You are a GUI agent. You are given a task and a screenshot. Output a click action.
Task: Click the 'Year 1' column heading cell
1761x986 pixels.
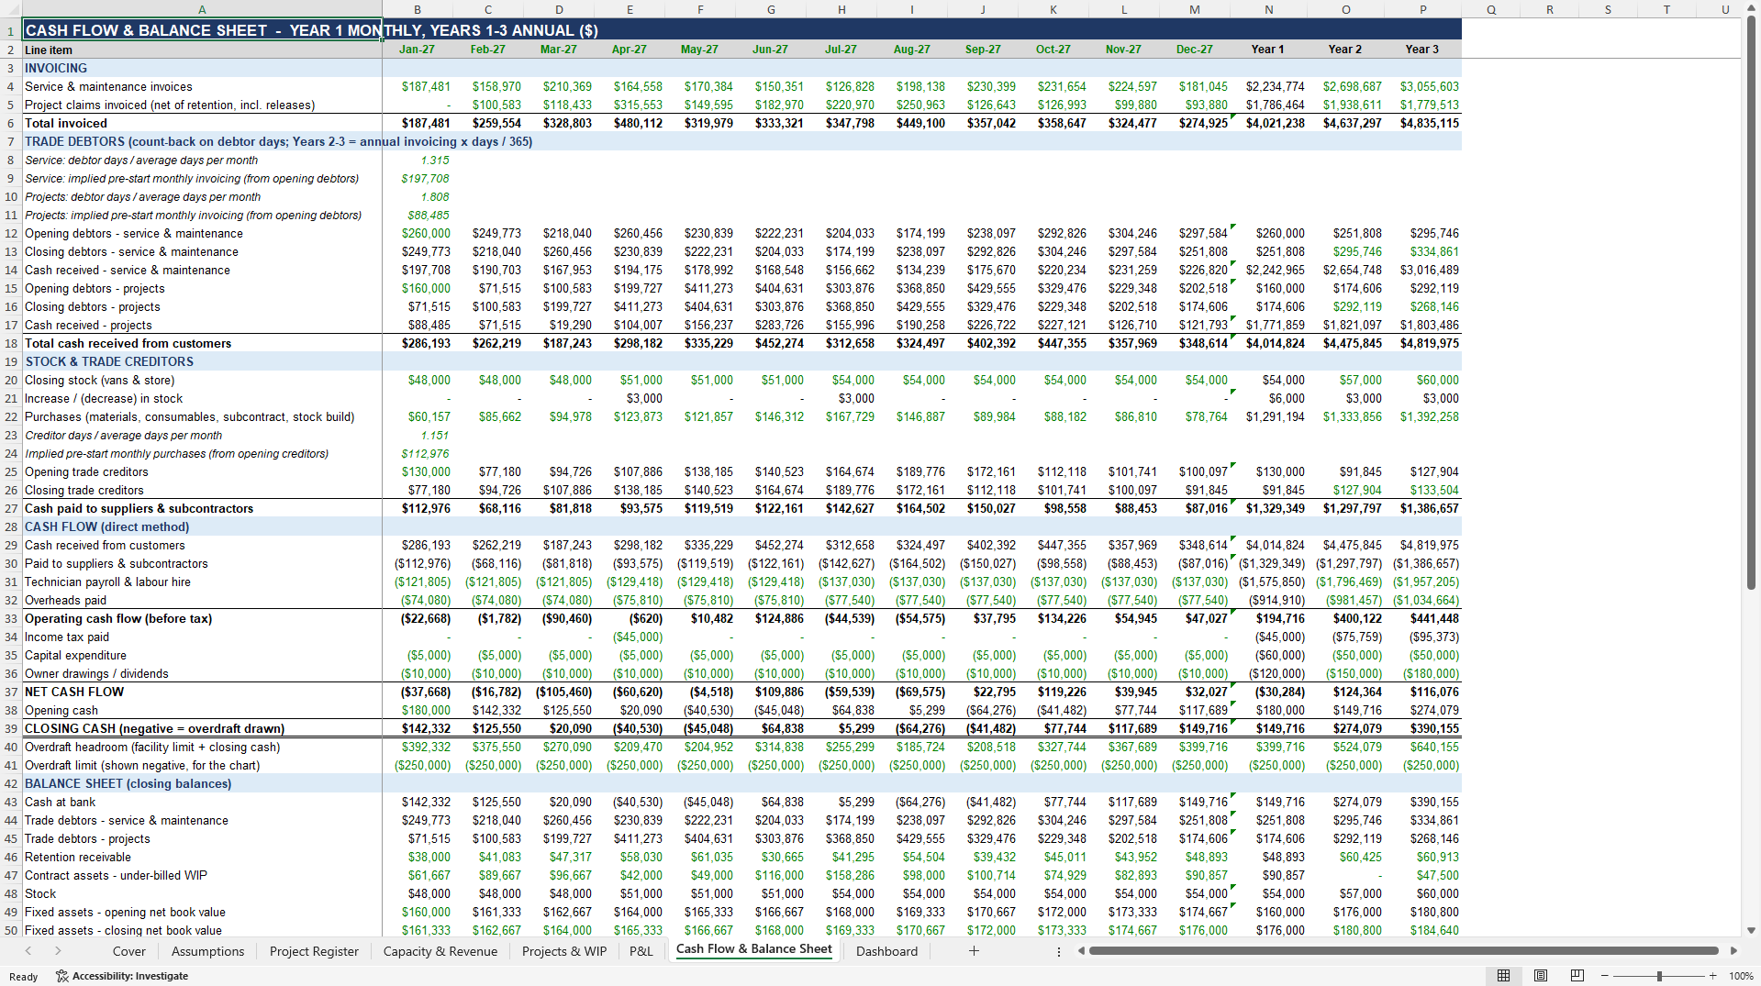tap(1269, 50)
